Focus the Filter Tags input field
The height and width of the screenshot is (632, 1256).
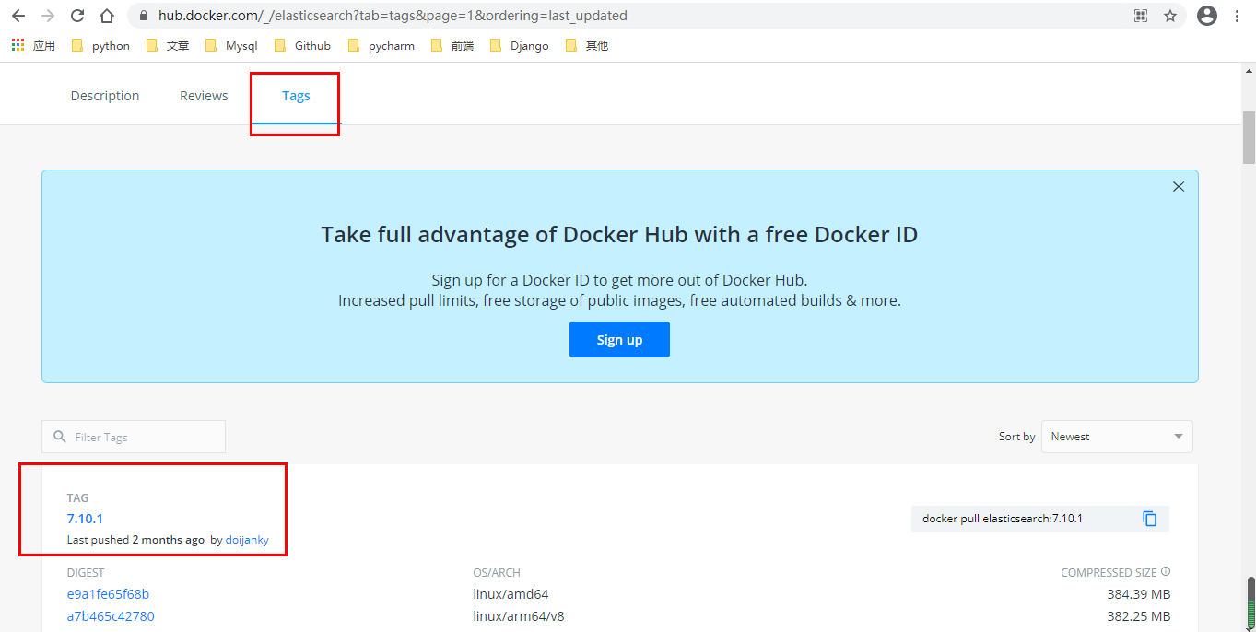[134, 437]
